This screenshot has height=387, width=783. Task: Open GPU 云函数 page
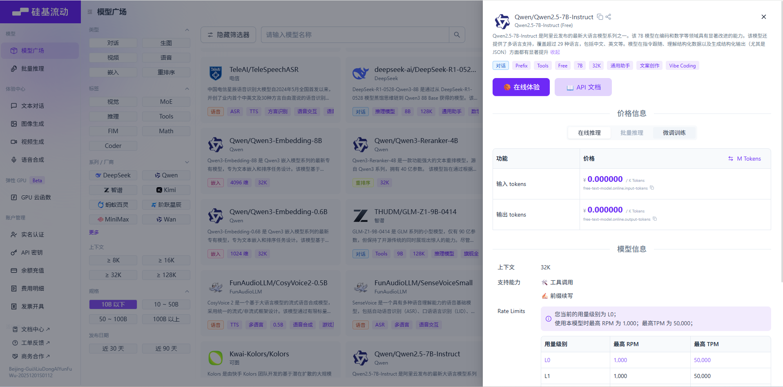point(40,197)
